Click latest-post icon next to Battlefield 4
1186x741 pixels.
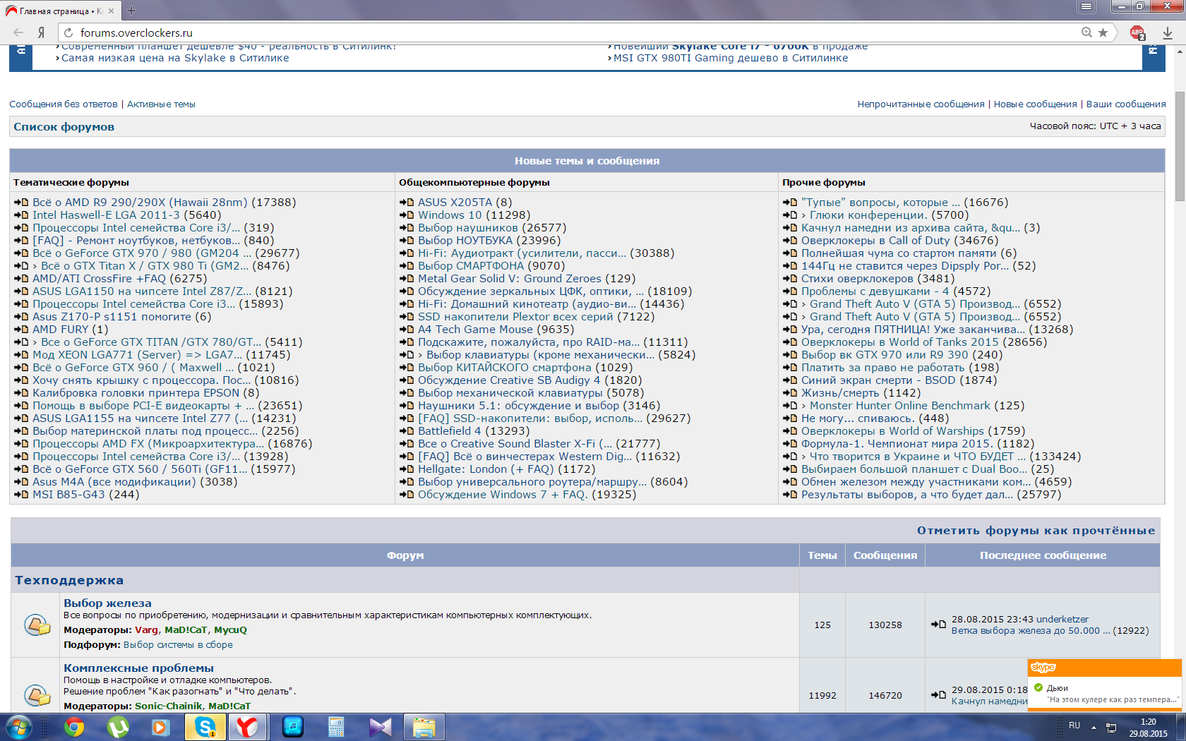[407, 431]
